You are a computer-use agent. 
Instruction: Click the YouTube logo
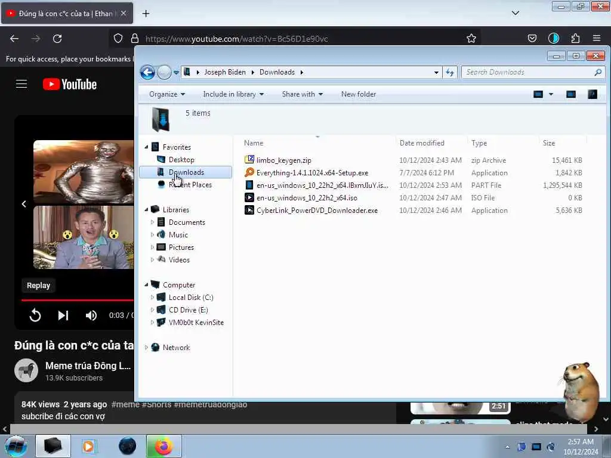click(70, 84)
